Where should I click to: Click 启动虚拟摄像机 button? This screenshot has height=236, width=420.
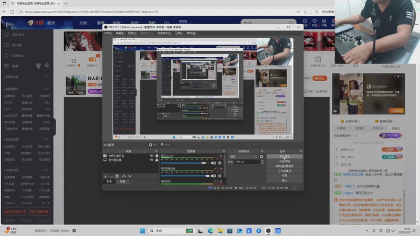pos(285,166)
